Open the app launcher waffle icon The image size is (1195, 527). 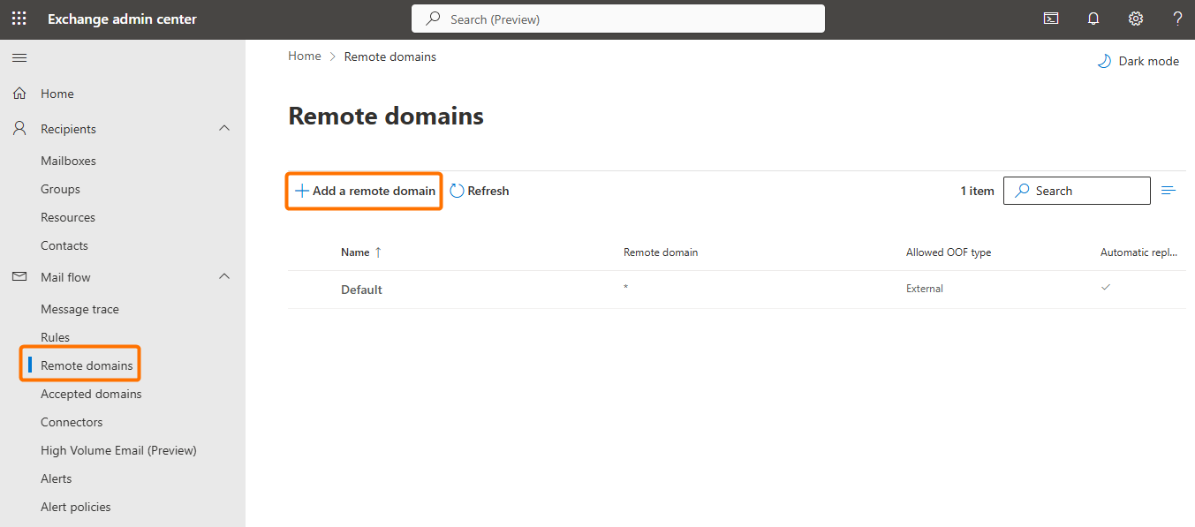(x=19, y=19)
